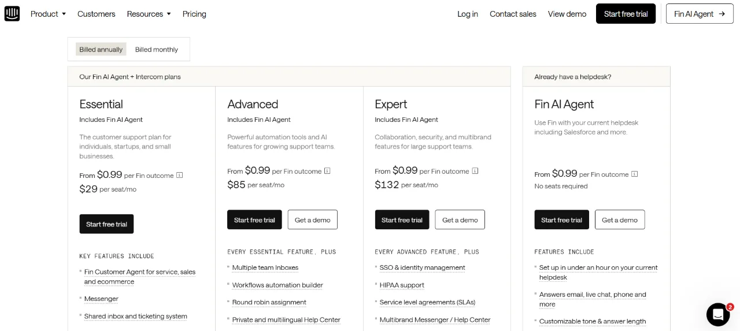Click HIPAA support feature
This screenshot has width=740, height=331.
coord(402,285)
